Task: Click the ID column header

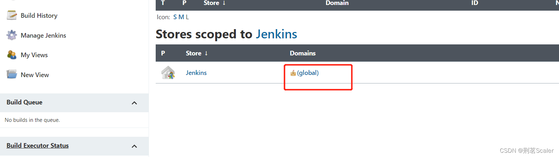Action: pyautogui.click(x=475, y=3)
